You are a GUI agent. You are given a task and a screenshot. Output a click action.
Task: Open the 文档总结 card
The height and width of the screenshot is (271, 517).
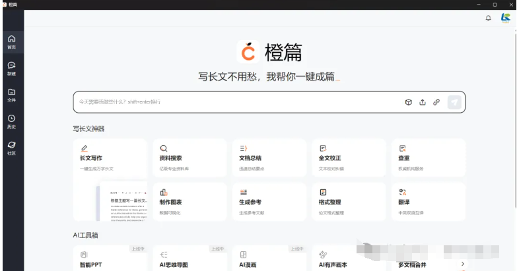pos(269,158)
